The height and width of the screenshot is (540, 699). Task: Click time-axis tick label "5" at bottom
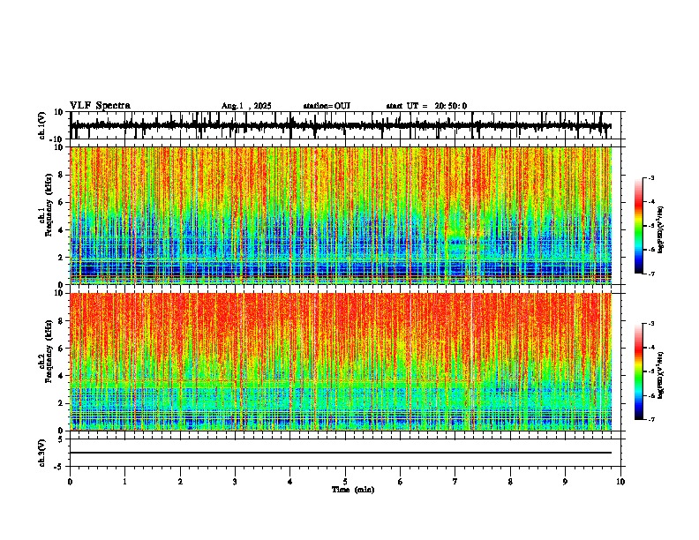[x=345, y=482]
